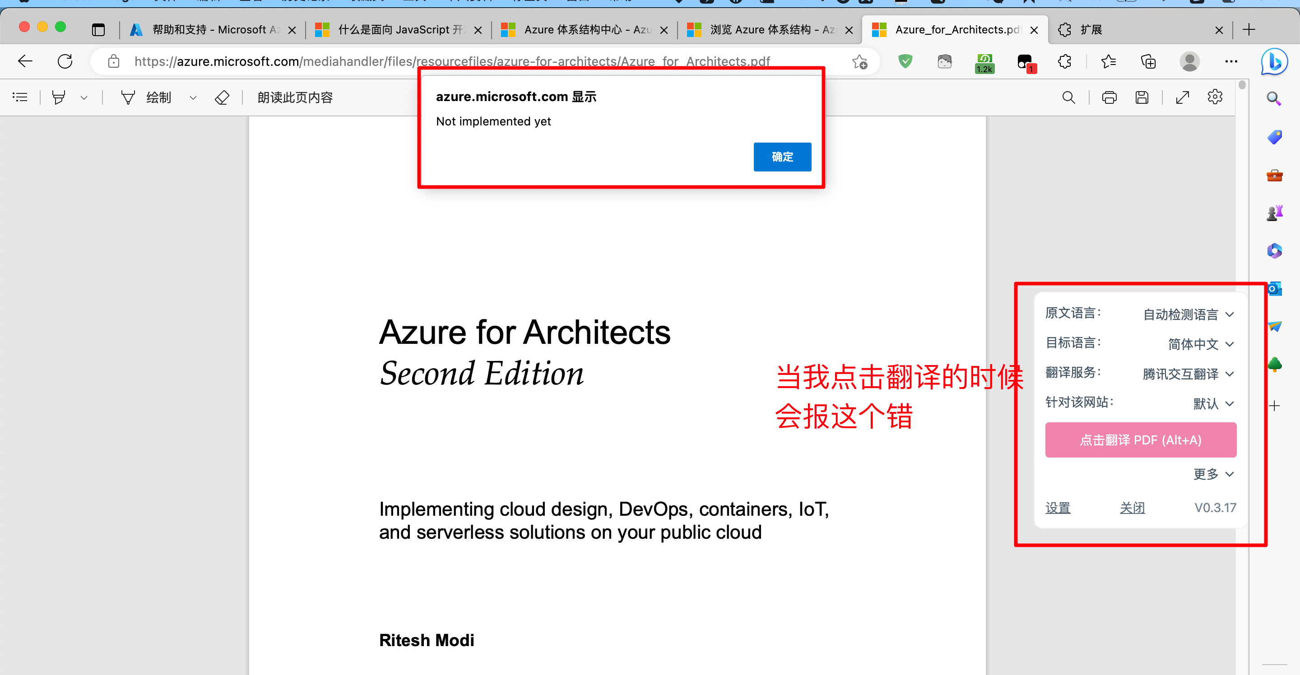Click the 确定 button in the dialog
1300x675 pixels.
click(782, 157)
